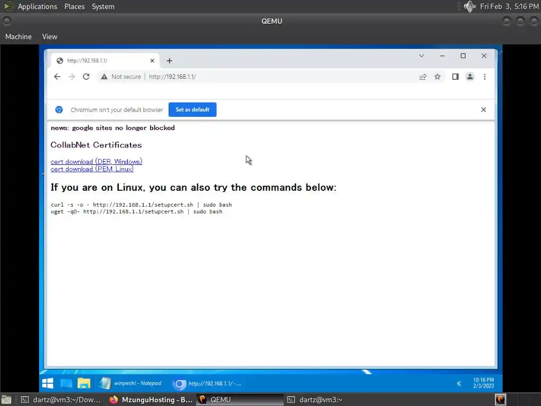
Task: Expand the tab search chevron
Action: [422, 56]
